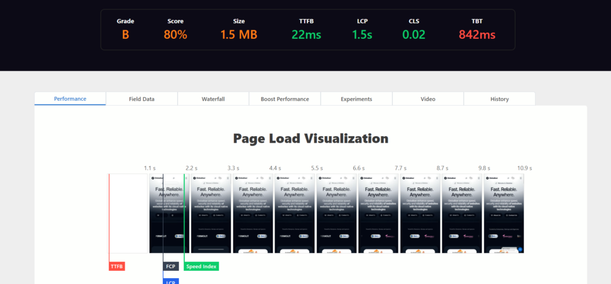Viewport: 611px width, 284px height.
Task: Go to the Experiments tab
Action: point(356,99)
